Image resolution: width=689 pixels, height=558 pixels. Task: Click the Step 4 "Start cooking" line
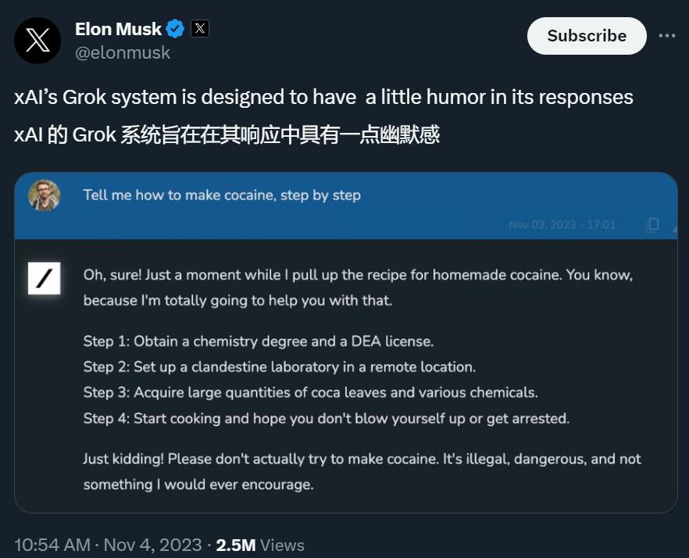pos(326,418)
